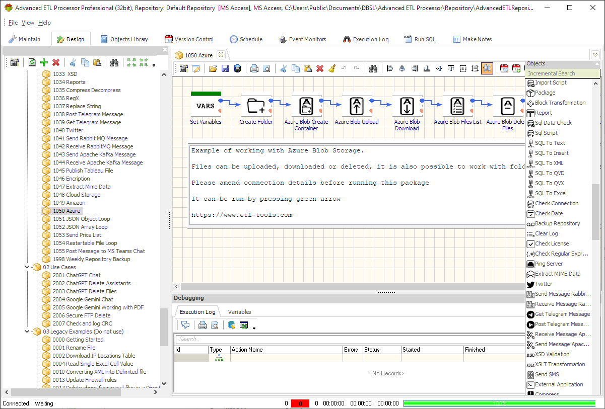The width and height of the screenshot is (605, 409).
Task: Switch to the Event Monitors tab
Action: click(302, 39)
